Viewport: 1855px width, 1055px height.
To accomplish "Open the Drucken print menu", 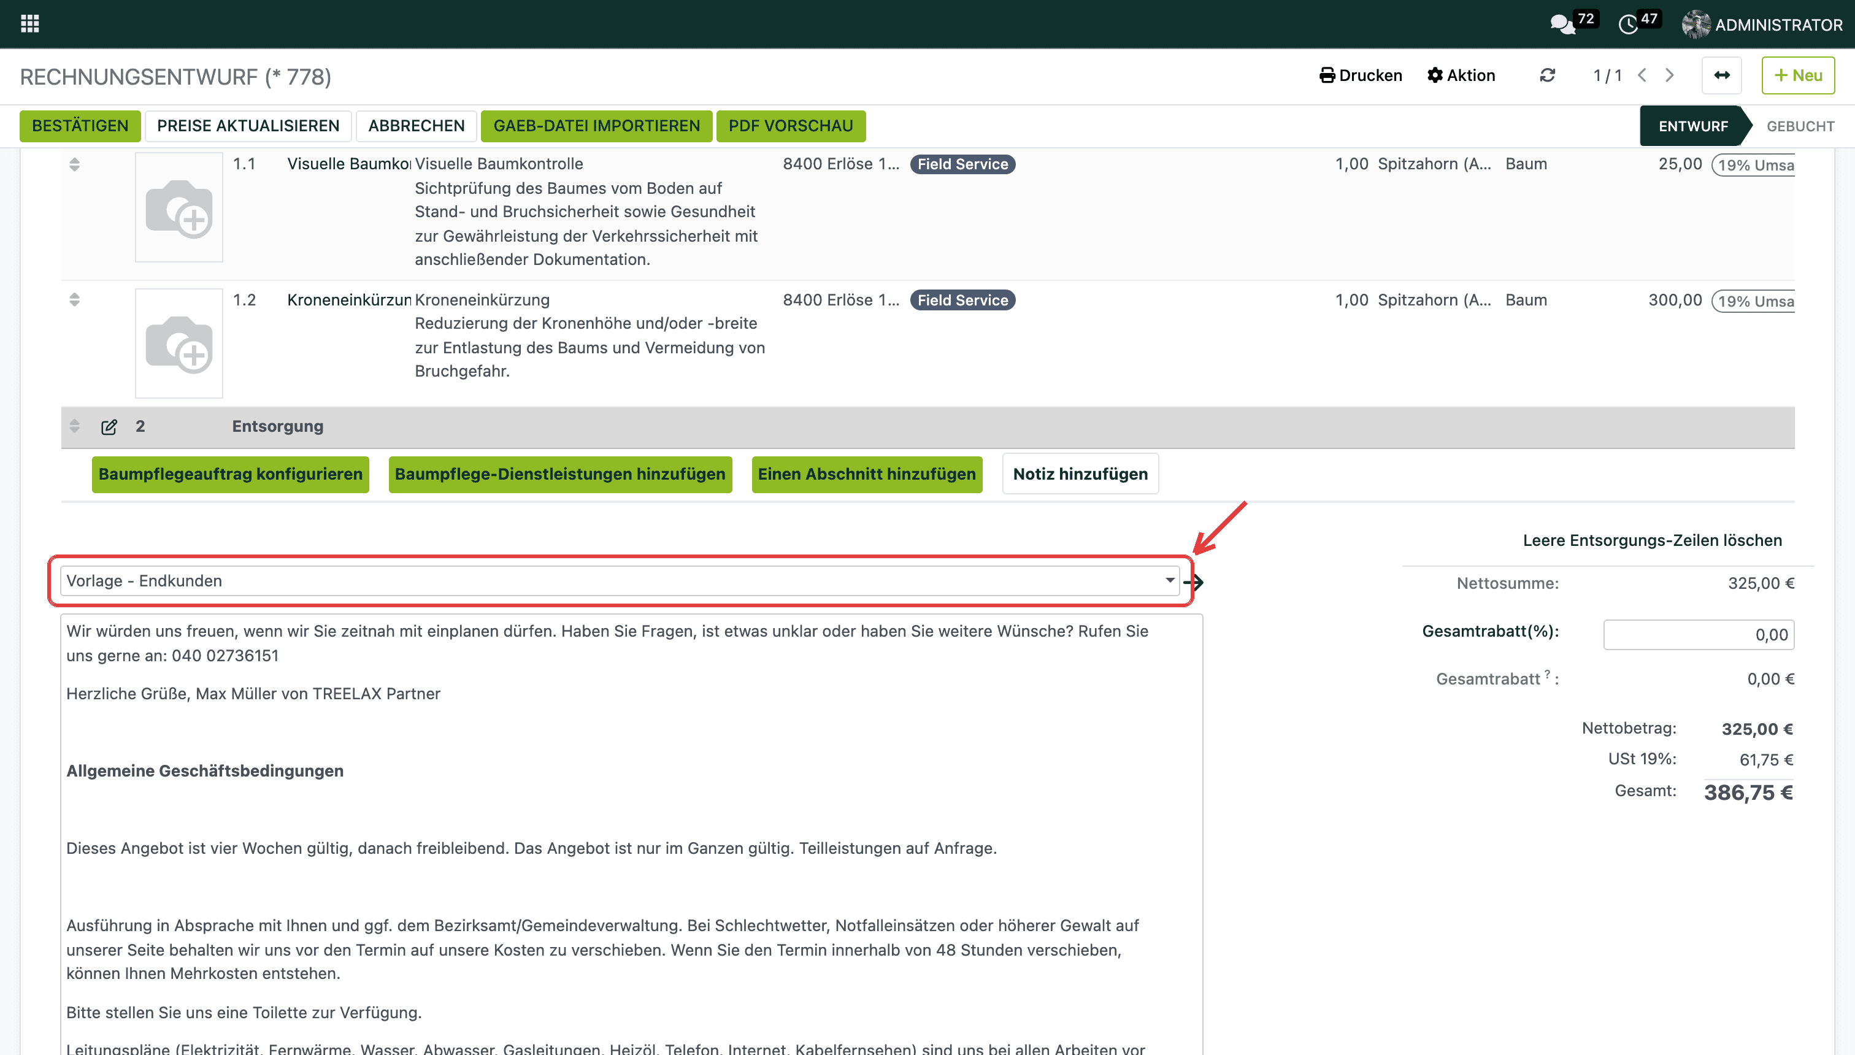I will click(x=1361, y=75).
